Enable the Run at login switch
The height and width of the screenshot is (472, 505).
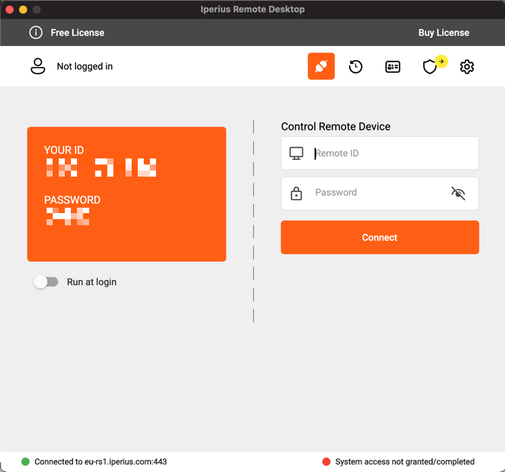point(46,282)
